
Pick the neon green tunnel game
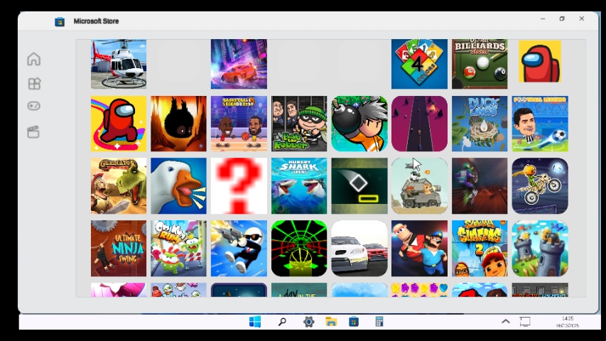pyautogui.click(x=299, y=248)
